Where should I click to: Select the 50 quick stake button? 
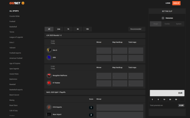tap(176, 99)
